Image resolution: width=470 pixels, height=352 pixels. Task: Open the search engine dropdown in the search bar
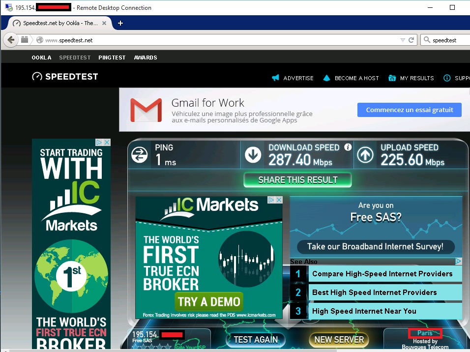point(427,40)
